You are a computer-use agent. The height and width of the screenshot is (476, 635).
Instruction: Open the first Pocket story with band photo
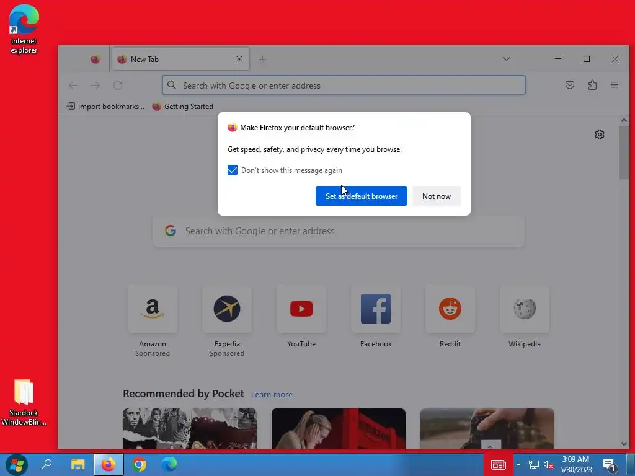pos(190,428)
